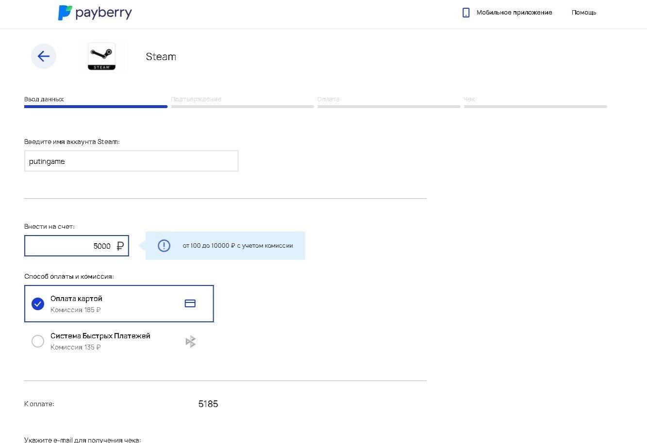647x443 pixels.
Task: Click the Ввод данных step tab
Action: [x=96, y=102]
